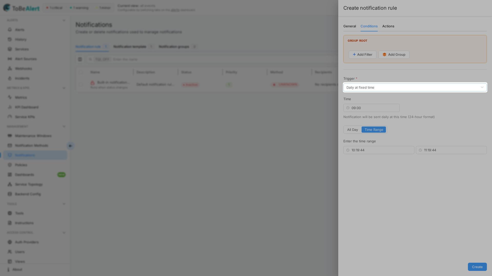The image size is (492, 276).
Task: Collapse the MANAGEMENT sidebar section
Action: 64,126
